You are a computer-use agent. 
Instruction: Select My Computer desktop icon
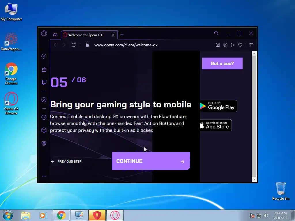(11, 12)
